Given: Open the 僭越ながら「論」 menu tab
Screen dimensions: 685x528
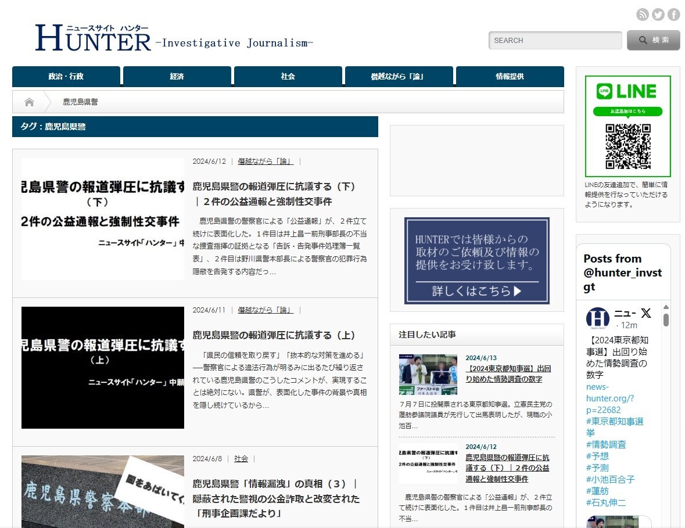Looking at the screenshot, I should (399, 77).
